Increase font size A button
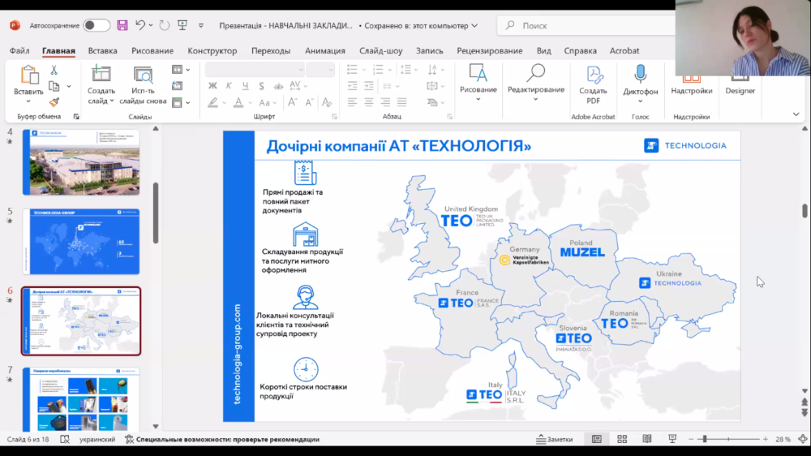 tap(292, 102)
